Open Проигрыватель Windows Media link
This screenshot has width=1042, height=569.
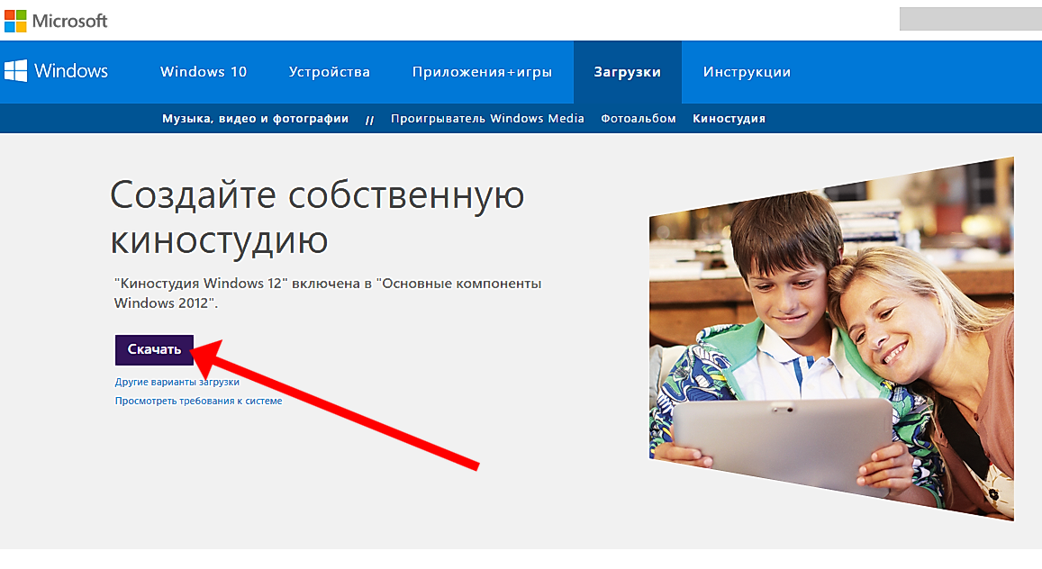487,119
